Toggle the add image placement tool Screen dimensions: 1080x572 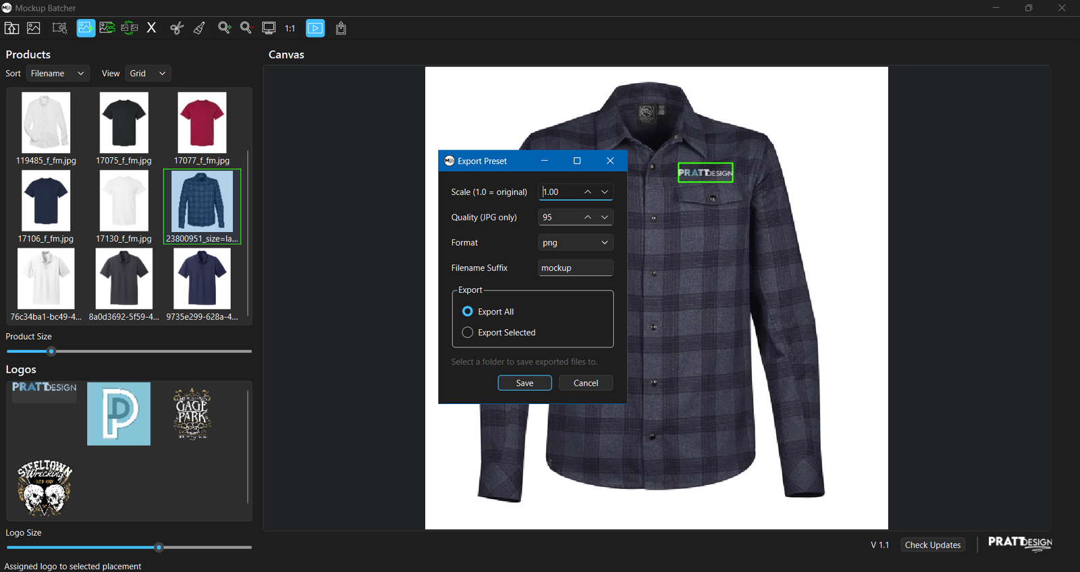click(86, 28)
